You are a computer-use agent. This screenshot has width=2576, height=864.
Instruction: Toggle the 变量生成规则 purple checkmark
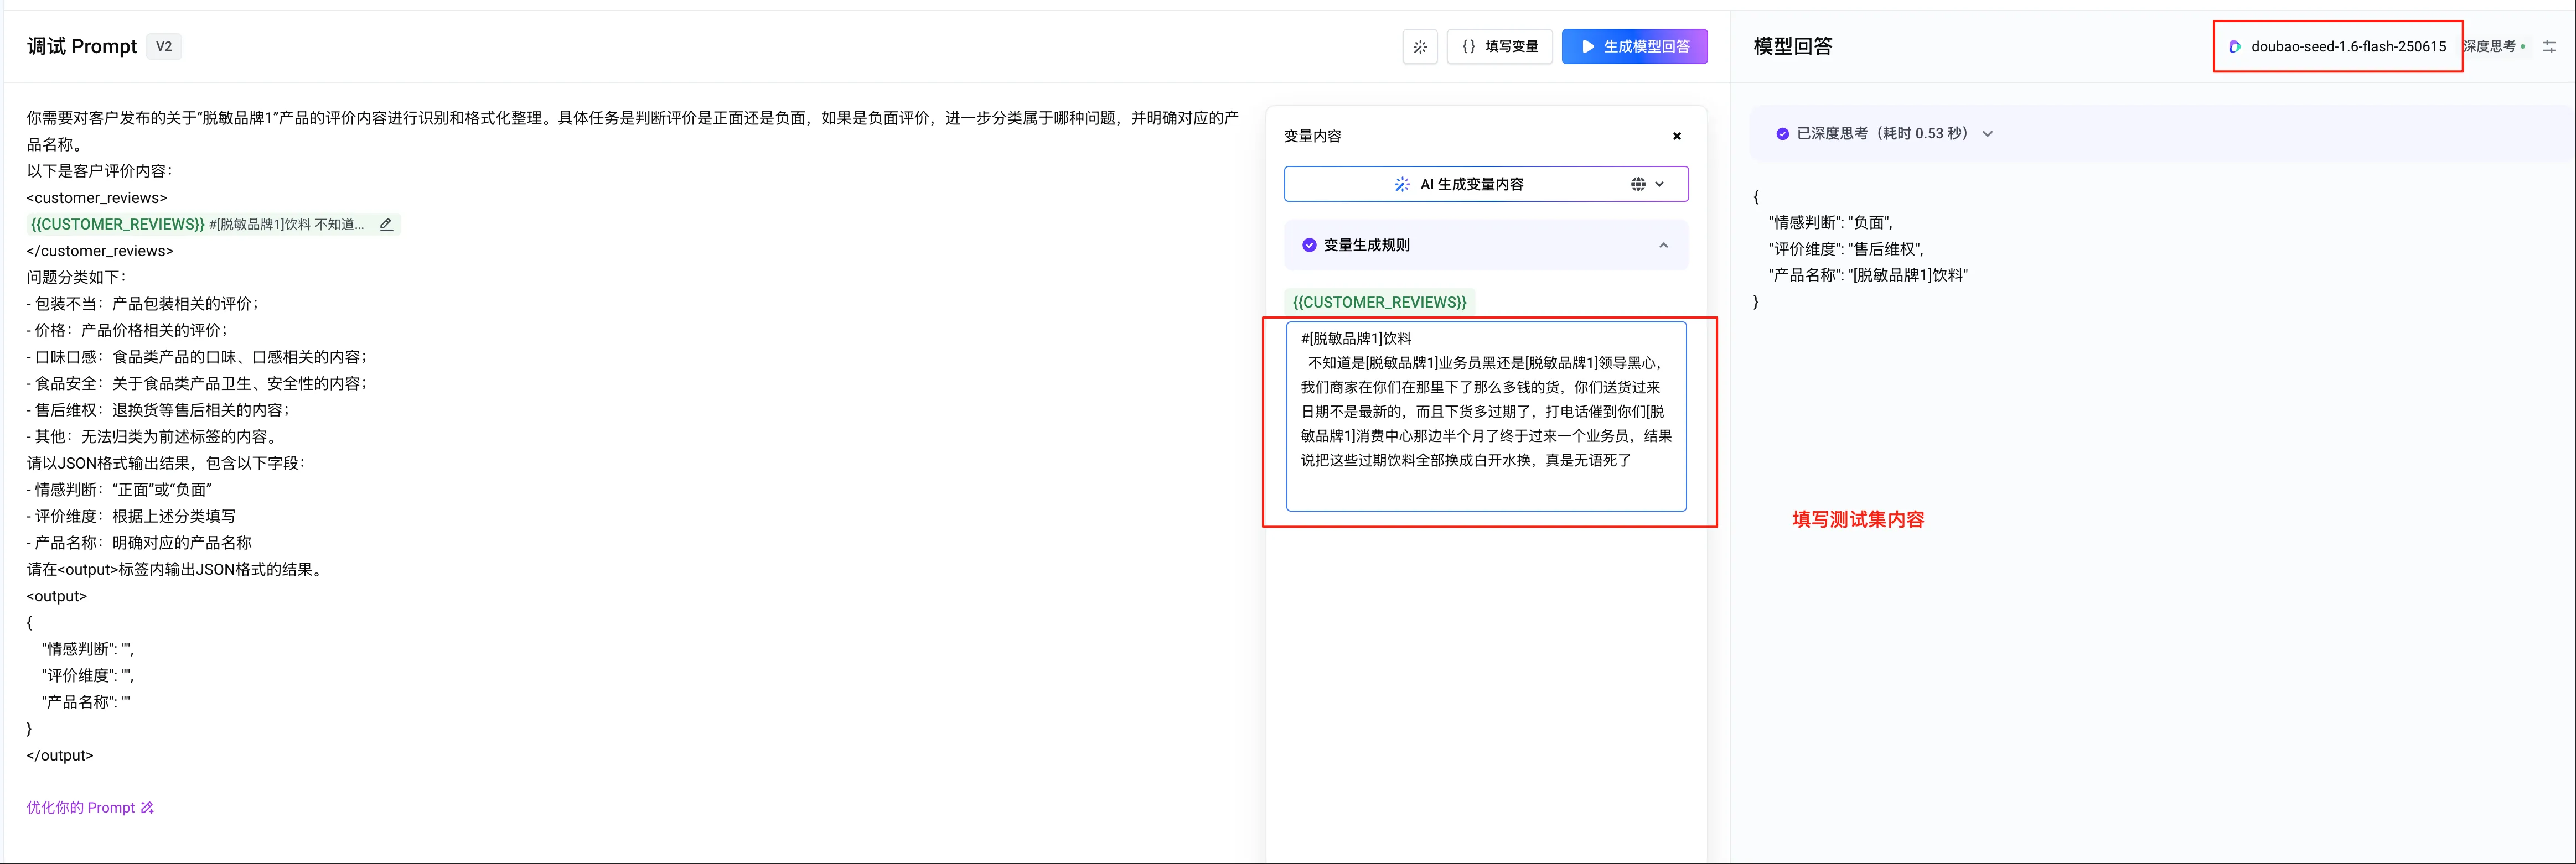pyautogui.click(x=1309, y=246)
